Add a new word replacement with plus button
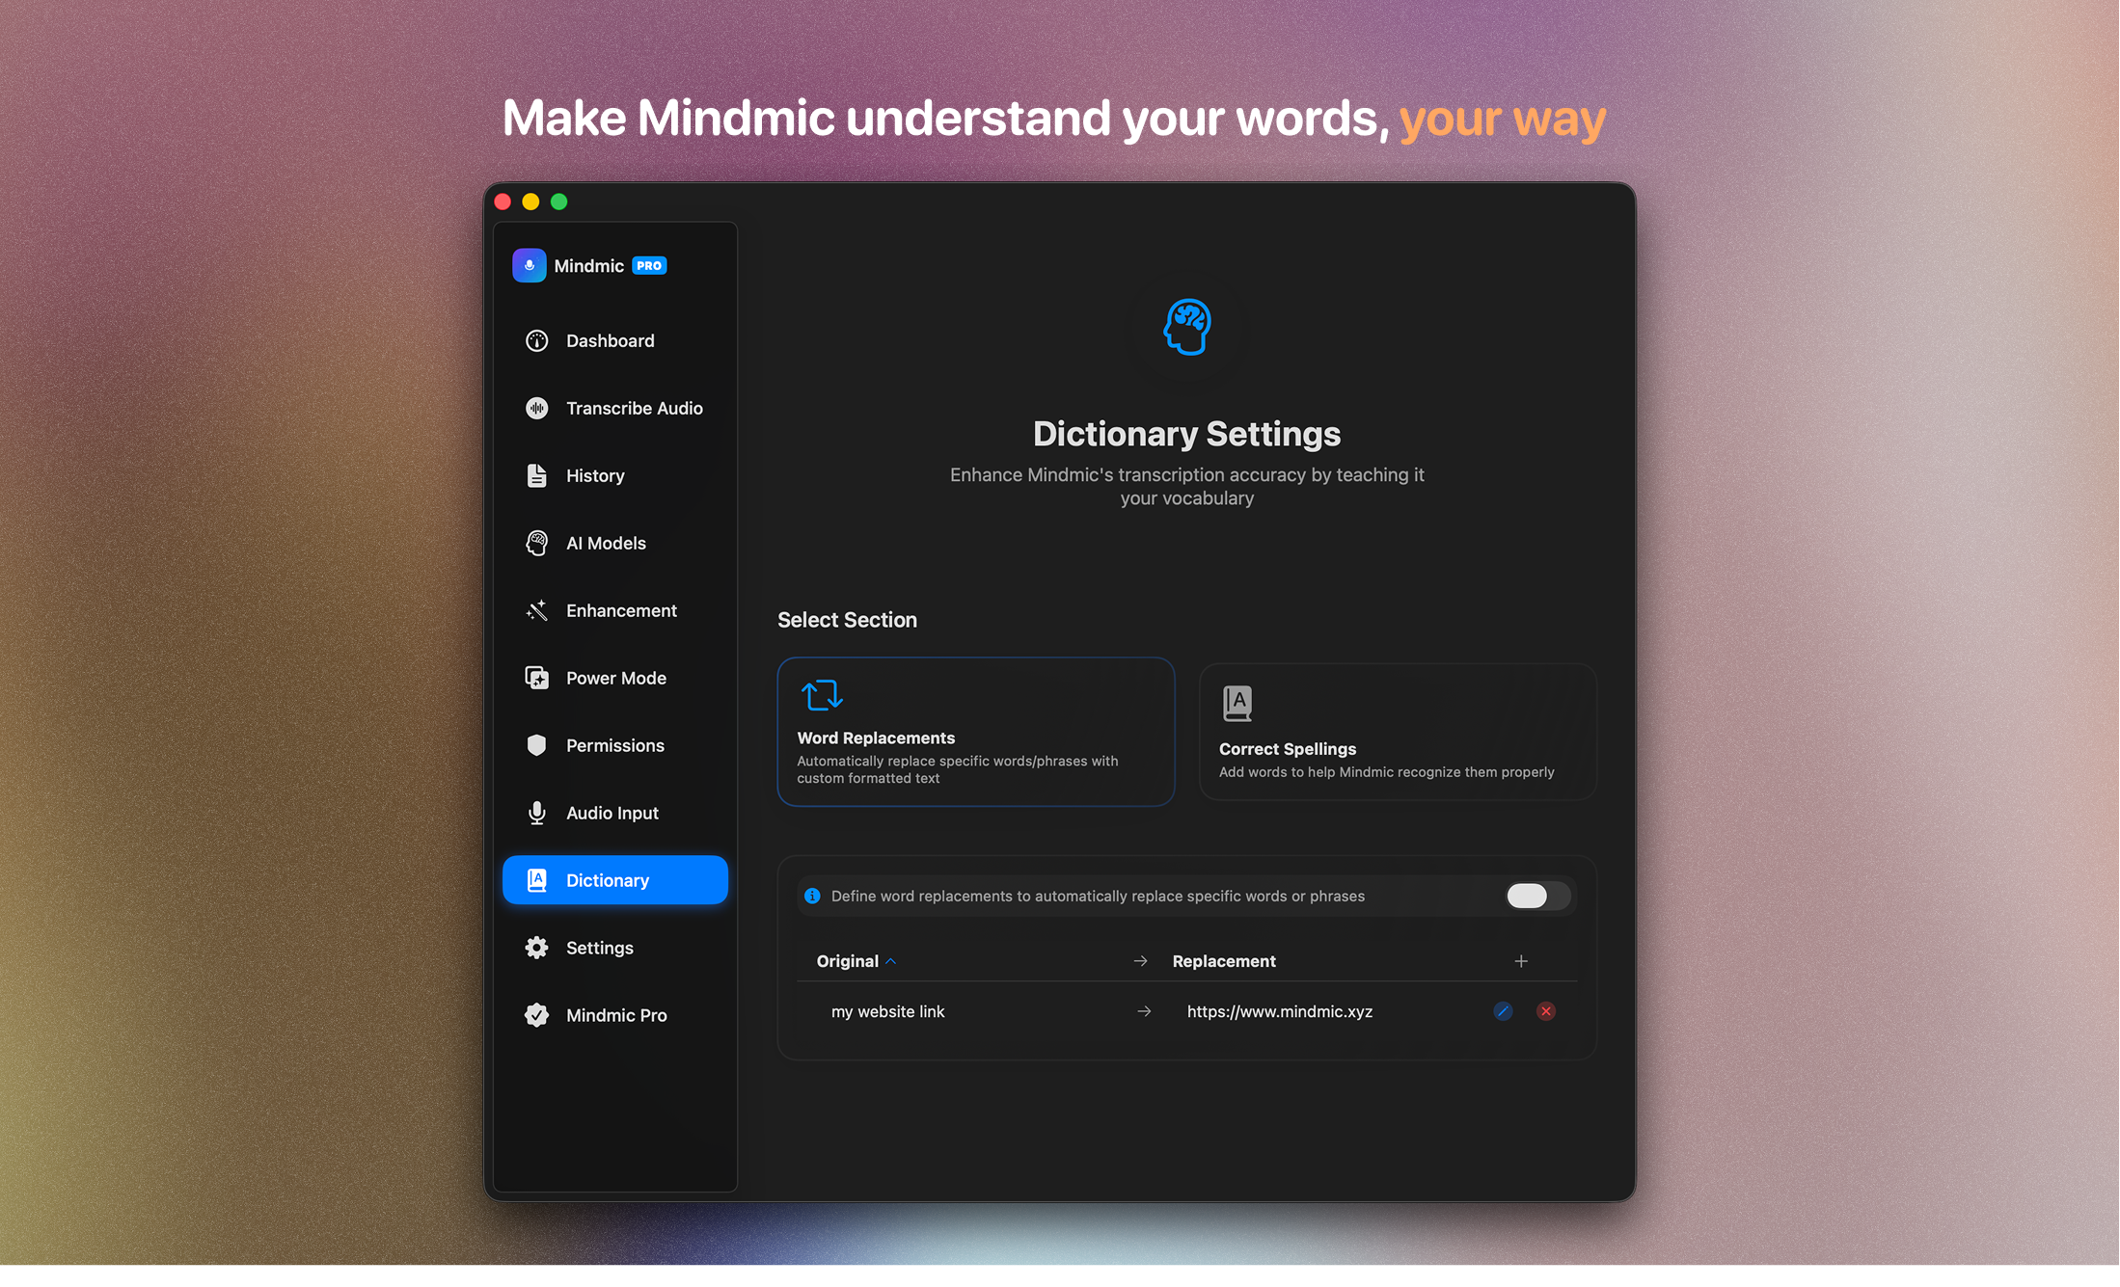The image size is (2120, 1287). coord(1521,961)
